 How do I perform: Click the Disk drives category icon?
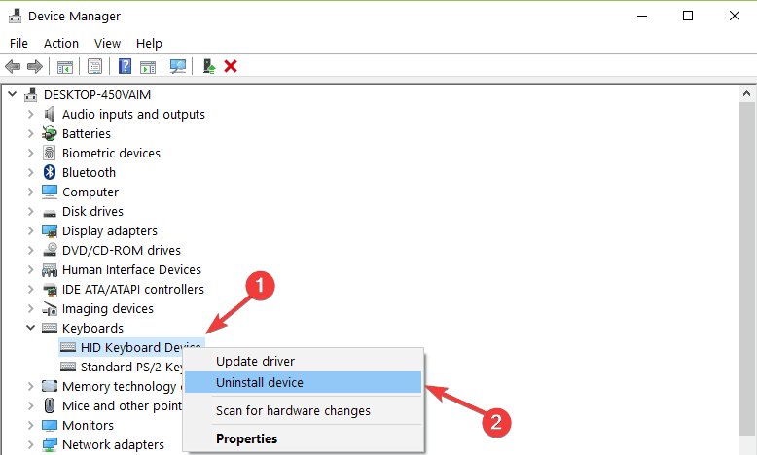[x=50, y=213]
